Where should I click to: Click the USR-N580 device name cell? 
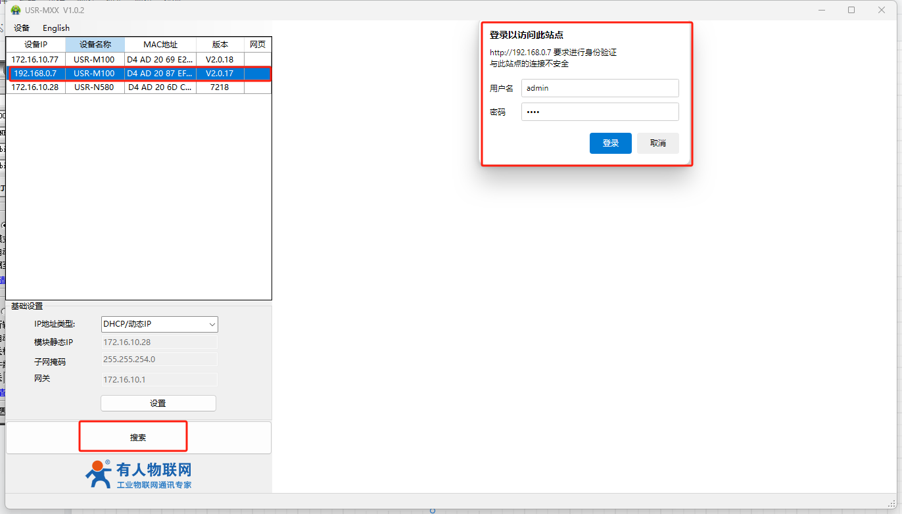[95, 87]
